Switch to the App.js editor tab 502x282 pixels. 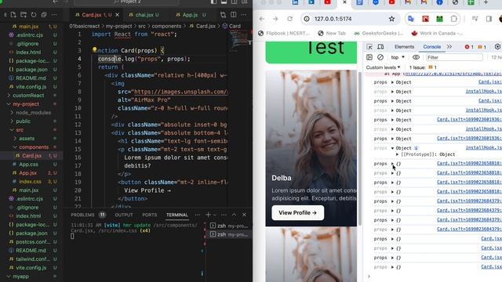pos(190,15)
